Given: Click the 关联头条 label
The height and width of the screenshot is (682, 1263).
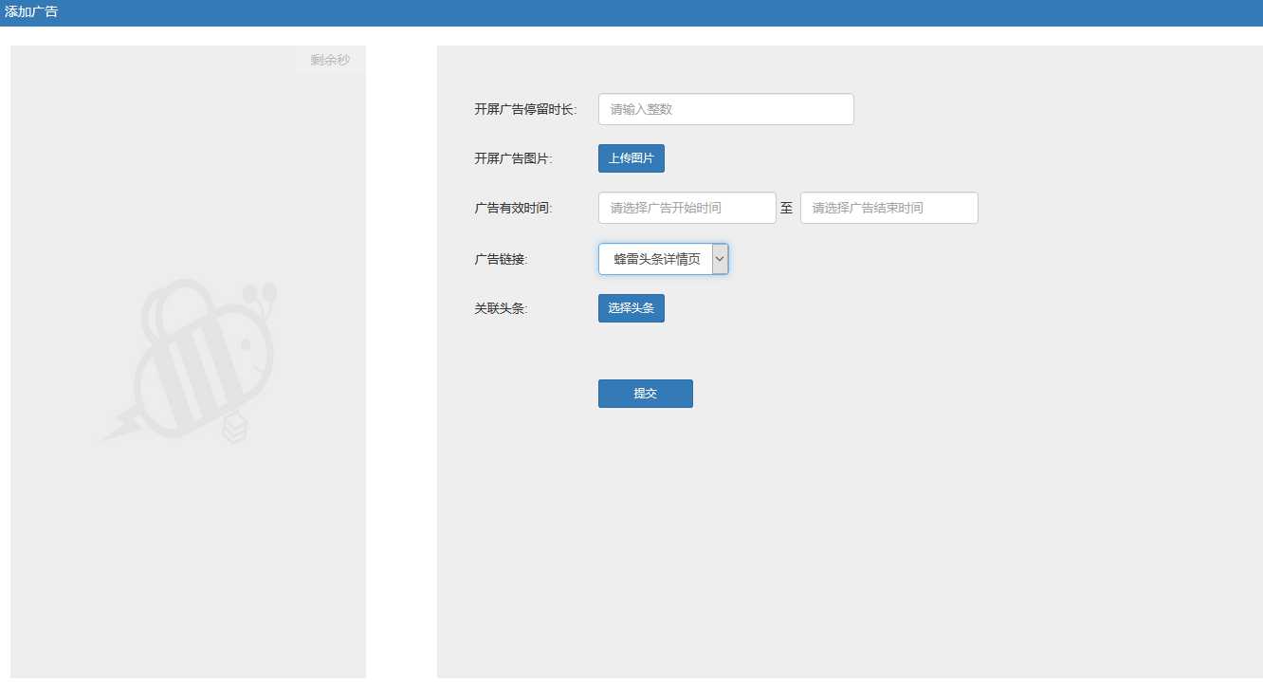Looking at the screenshot, I should (501, 308).
